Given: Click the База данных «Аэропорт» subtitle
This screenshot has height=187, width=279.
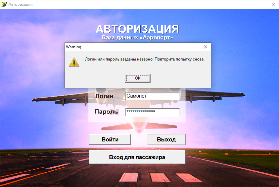Looking at the screenshot, I should (137, 38).
